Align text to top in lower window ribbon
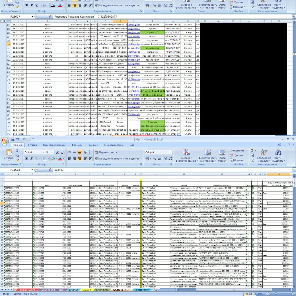296x296 pixels. pyautogui.click(x=70, y=152)
